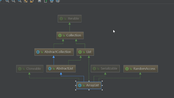Grab the left-middle handle of ArrayList
Screen dimensions: 174x98
[76, 85]
